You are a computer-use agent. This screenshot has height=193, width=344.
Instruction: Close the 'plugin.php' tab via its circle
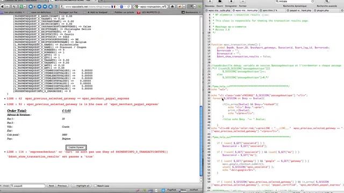point(315,10)
